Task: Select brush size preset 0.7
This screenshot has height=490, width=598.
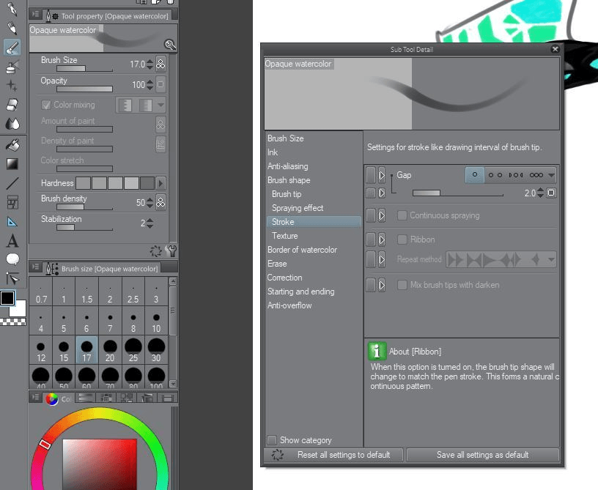Action: [41, 292]
